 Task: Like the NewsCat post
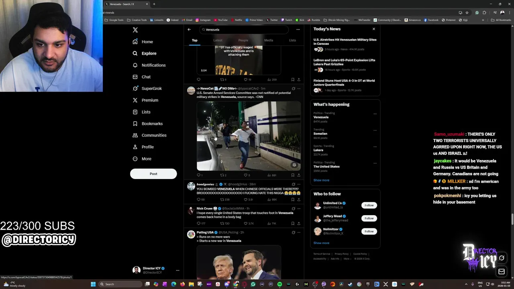click(x=246, y=175)
